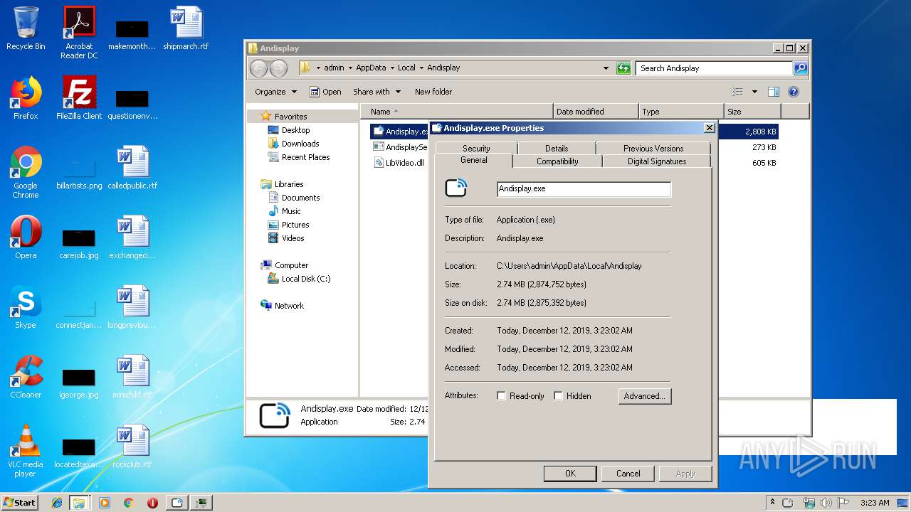This screenshot has width=911, height=512.
Task: Click the Explorer help icon
Action: (x=794, y=92)
